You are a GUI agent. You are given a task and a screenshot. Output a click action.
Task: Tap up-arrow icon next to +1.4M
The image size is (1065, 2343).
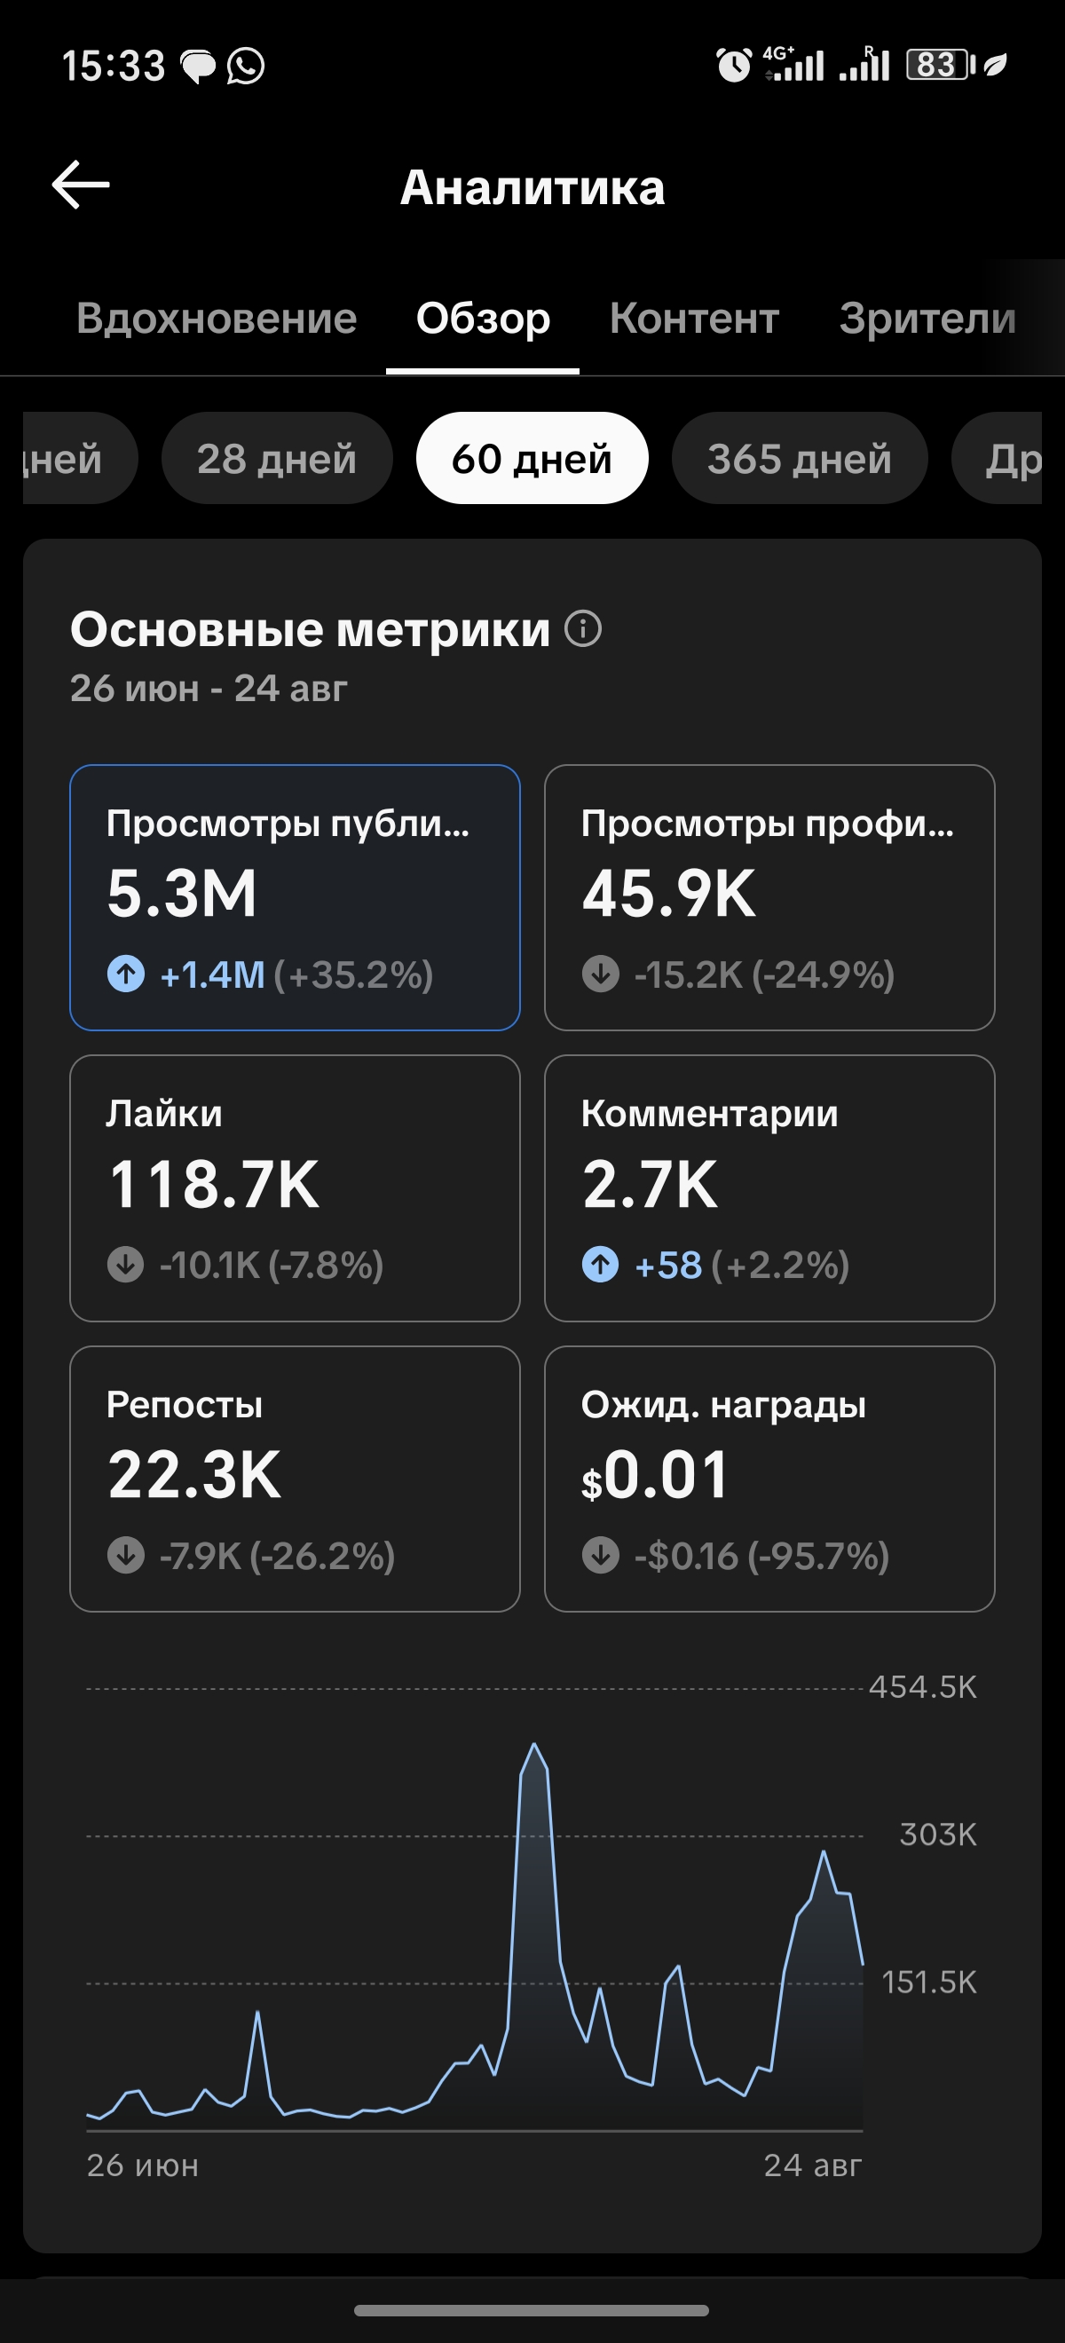126,974
